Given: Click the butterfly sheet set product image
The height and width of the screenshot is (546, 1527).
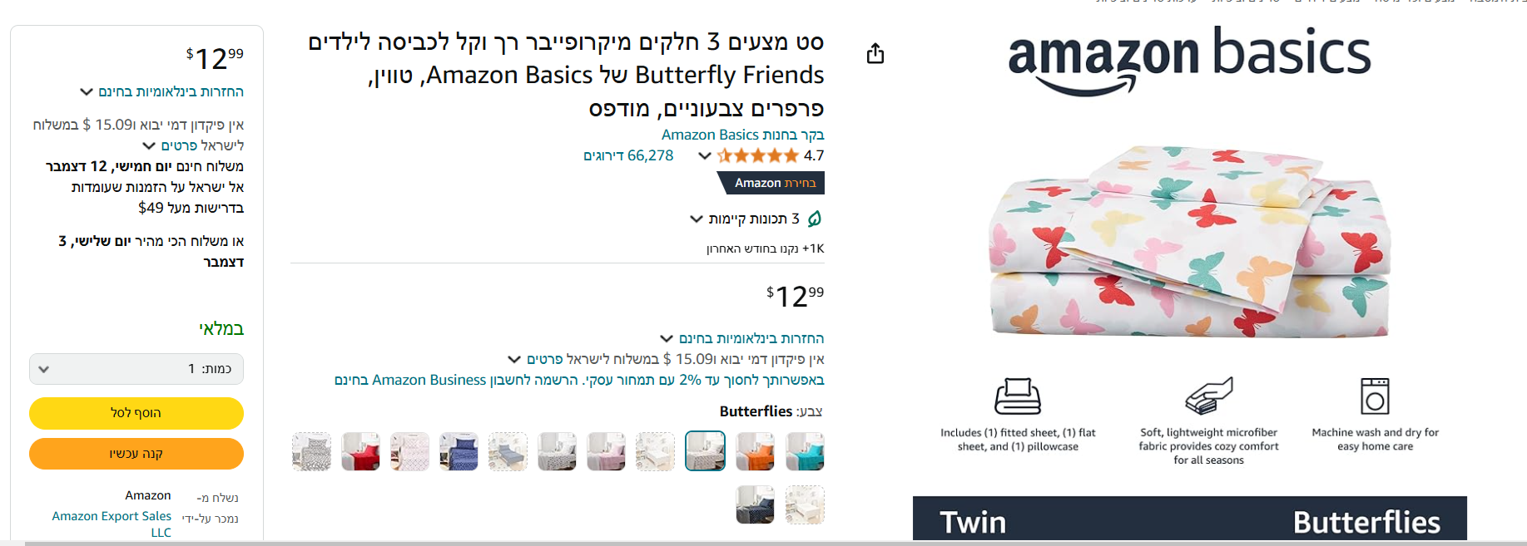Looking at the screenshot, I should click(1189, 241).
